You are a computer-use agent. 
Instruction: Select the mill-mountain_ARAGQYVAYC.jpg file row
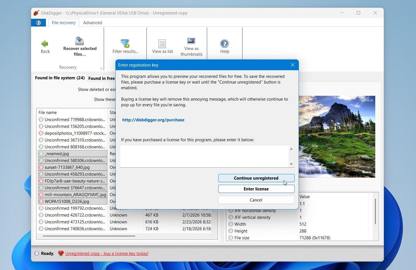pos(73,195)
